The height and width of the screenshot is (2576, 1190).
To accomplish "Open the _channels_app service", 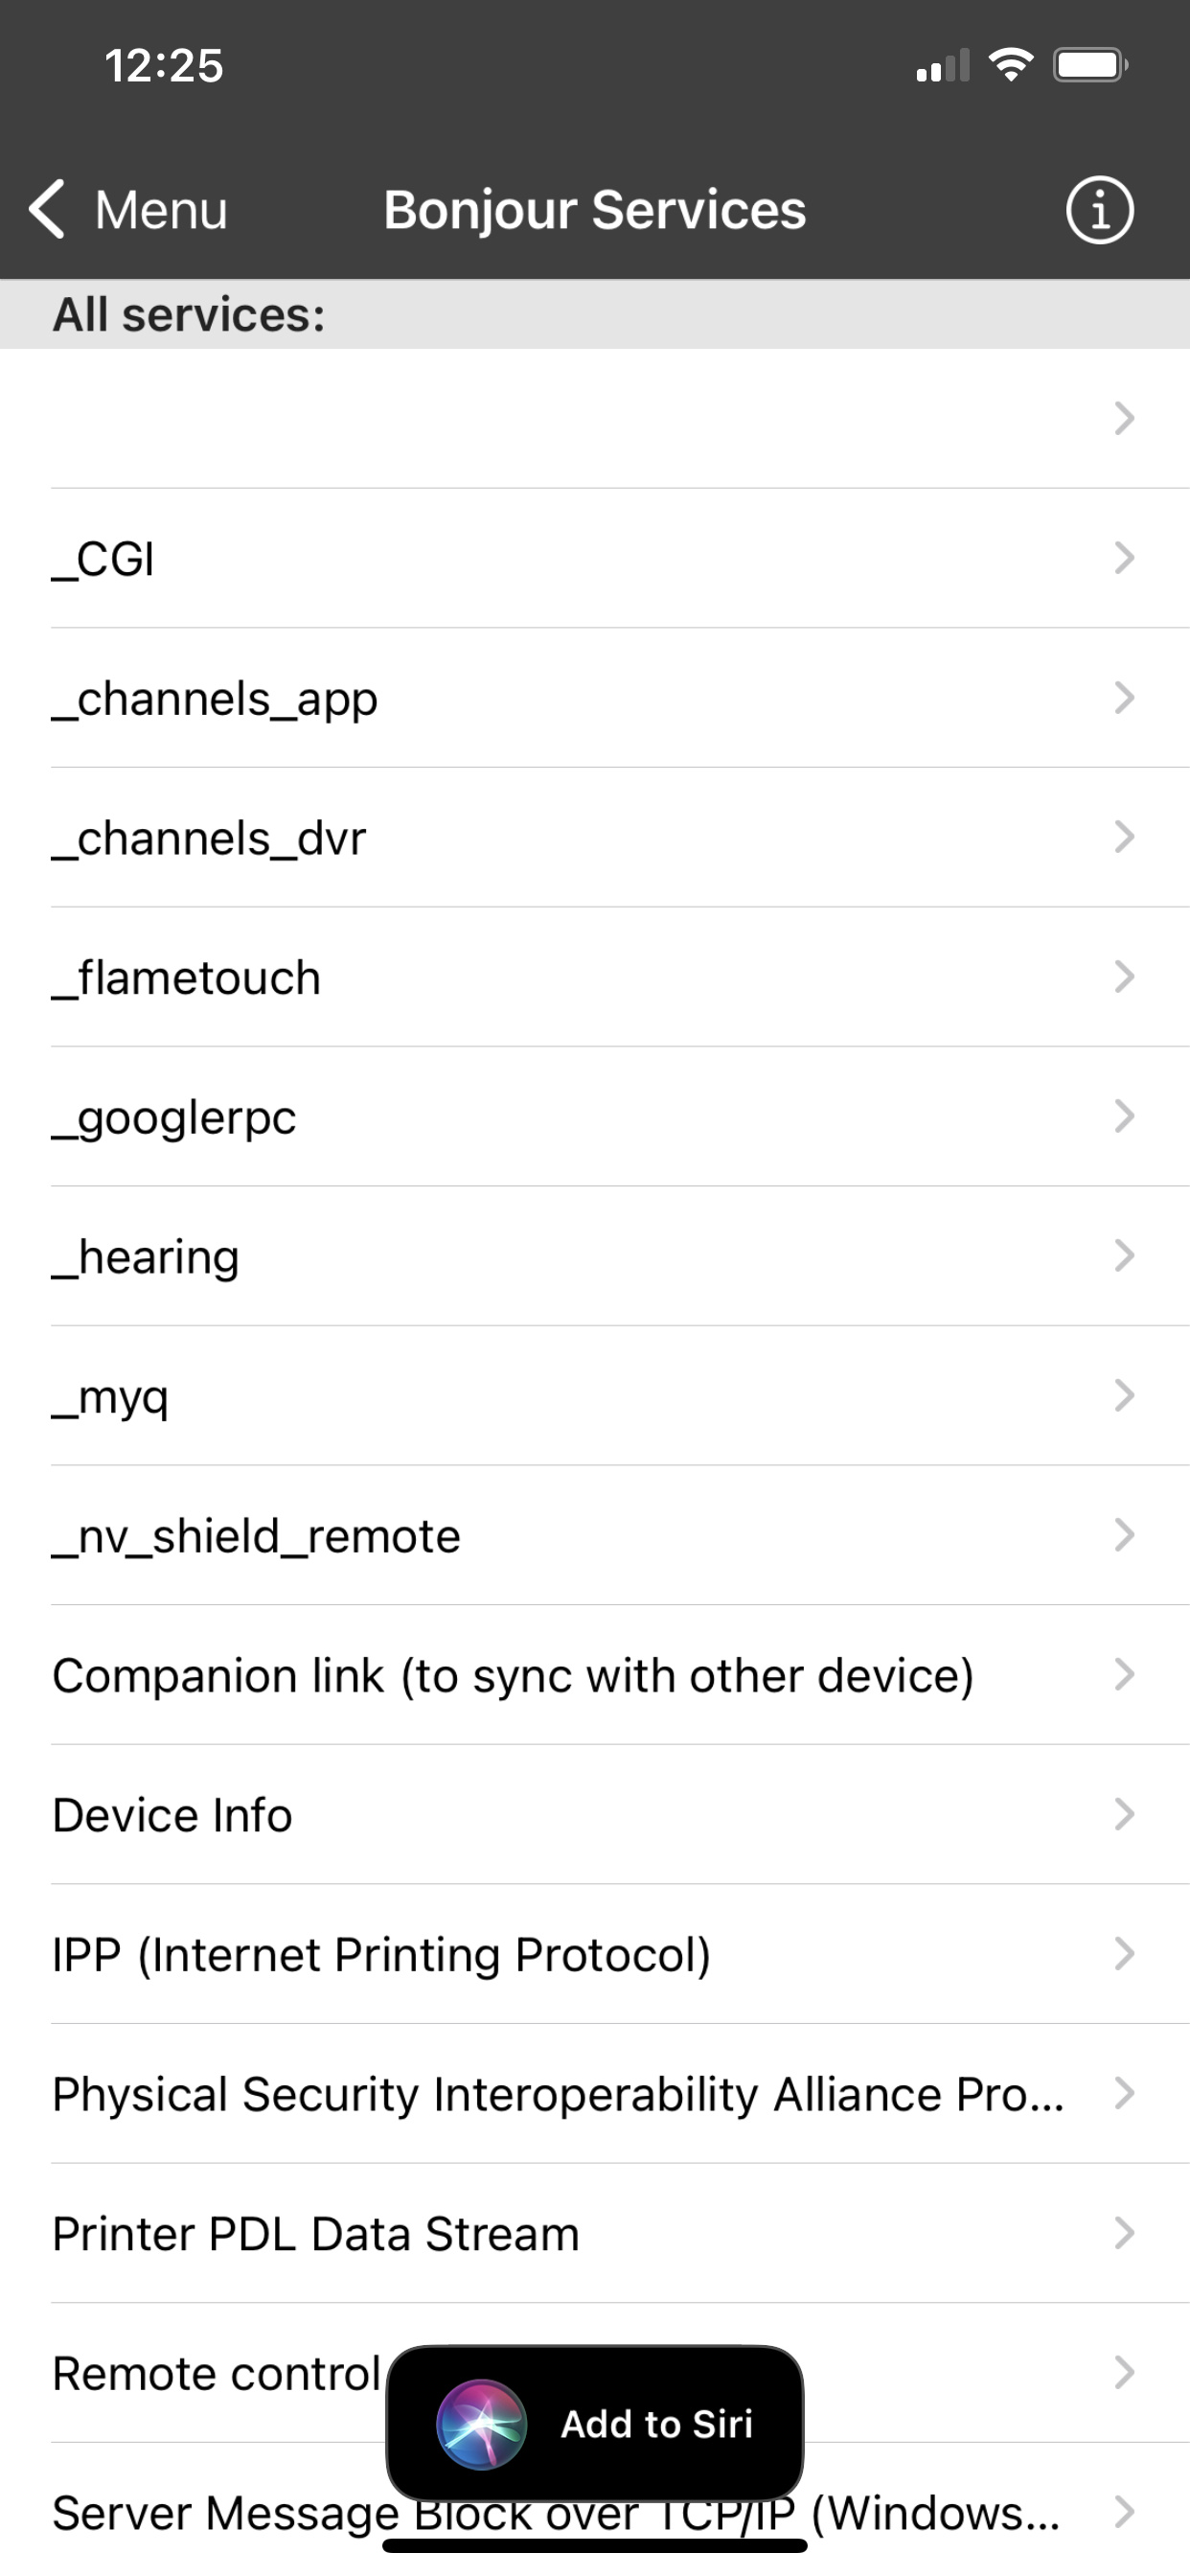I will (x=215, y=698).
